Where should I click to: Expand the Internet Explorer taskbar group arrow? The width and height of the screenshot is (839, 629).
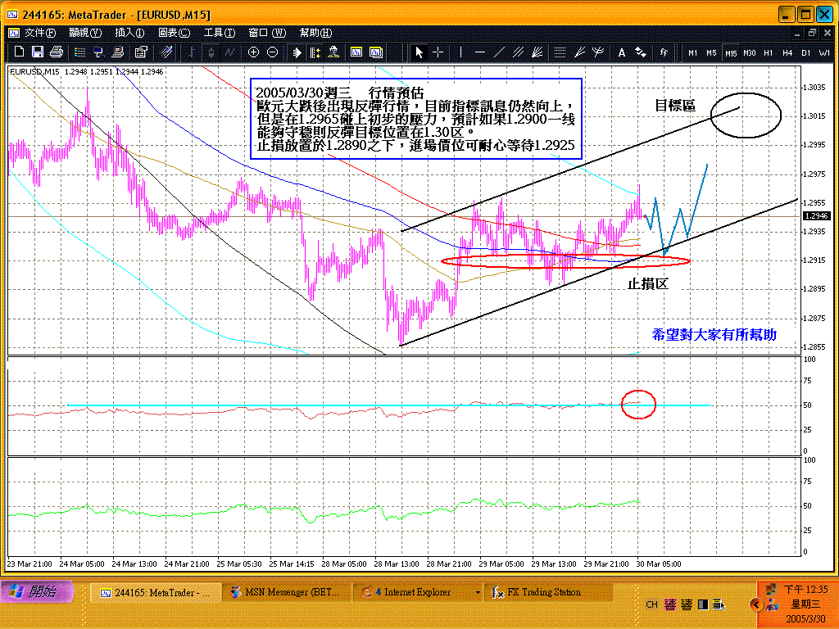pos(478,592)
